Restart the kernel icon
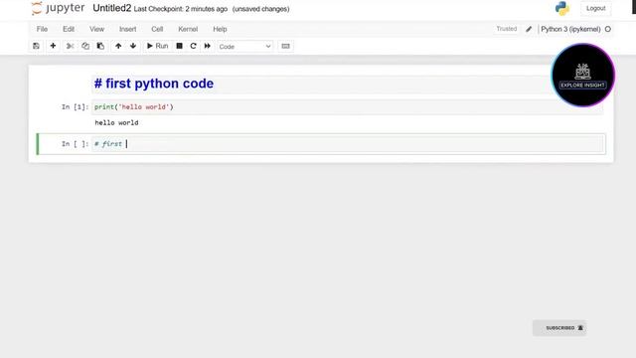This screenshot has width=636, height=358. tap(193, 46)
